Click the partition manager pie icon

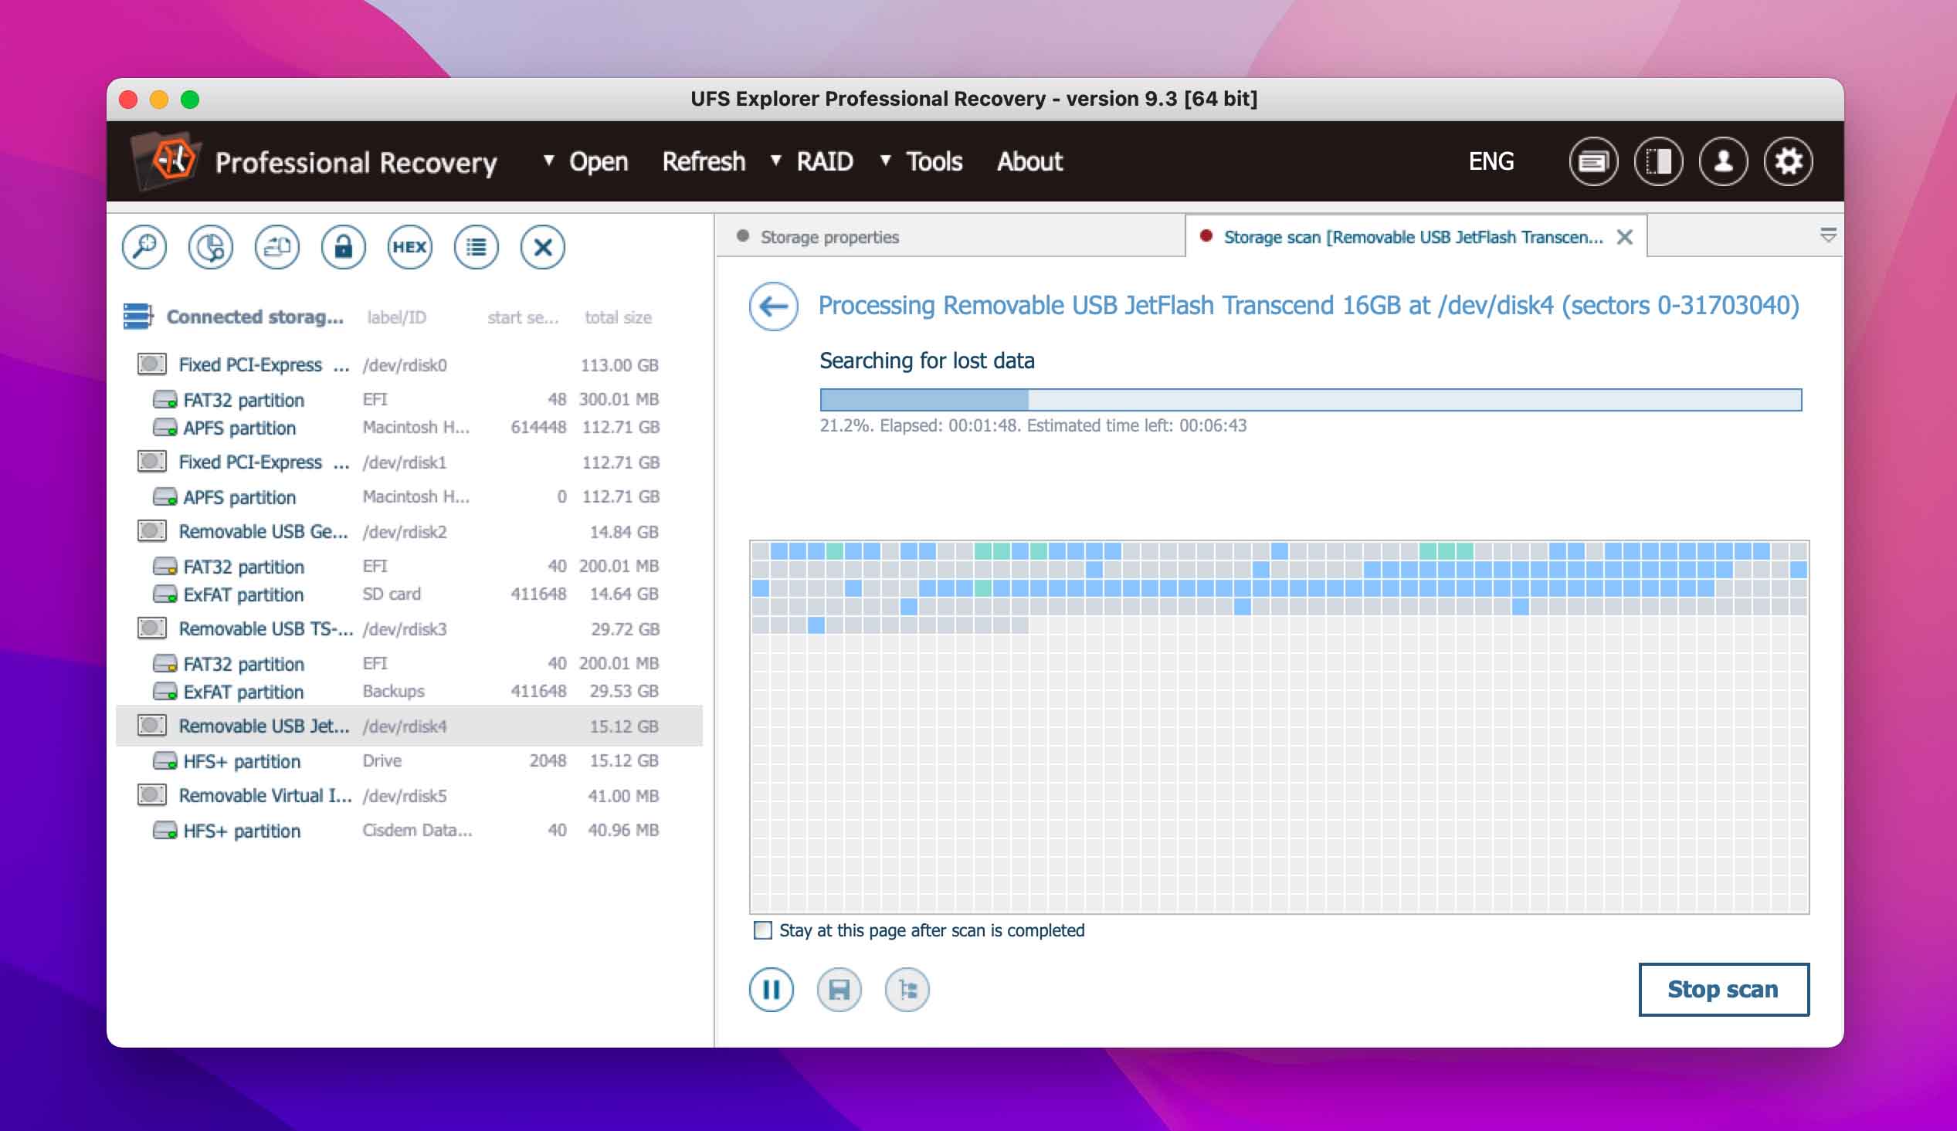tap(211, 248)
